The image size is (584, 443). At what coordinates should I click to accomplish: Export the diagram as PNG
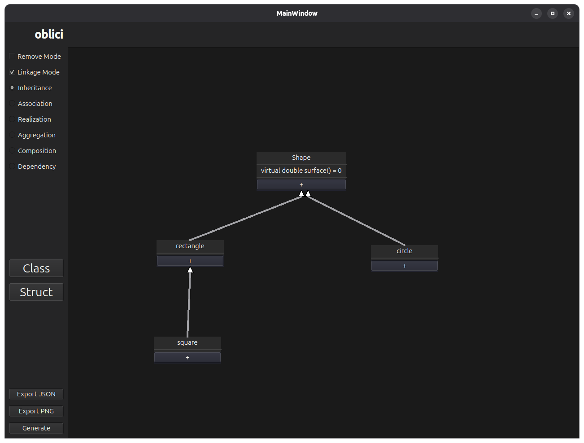click(x=36, y=411)
